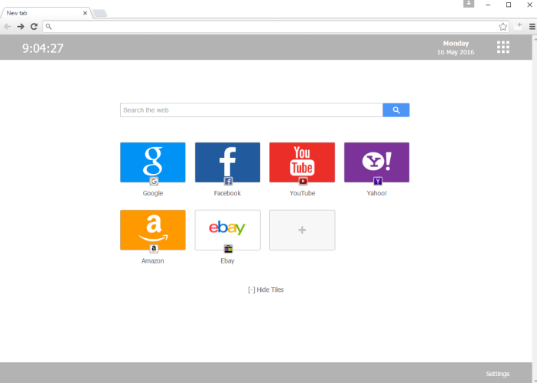Click the extension icon beside the star

pyautogui.click(x=518, y=26)
